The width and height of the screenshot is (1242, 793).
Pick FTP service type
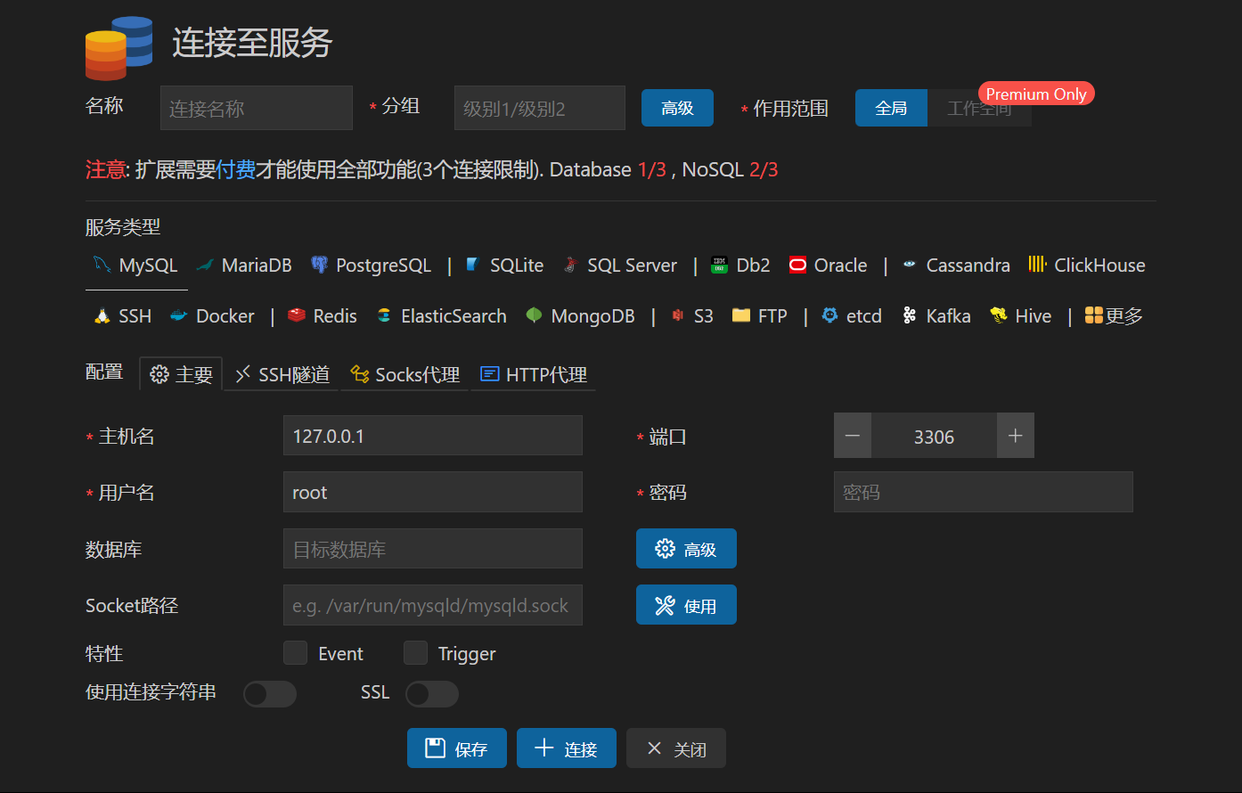click(x=760, y=316)
